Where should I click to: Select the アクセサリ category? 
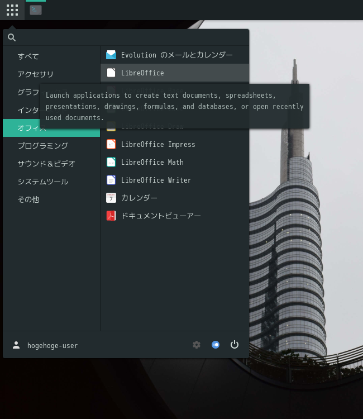coord(51,74)
